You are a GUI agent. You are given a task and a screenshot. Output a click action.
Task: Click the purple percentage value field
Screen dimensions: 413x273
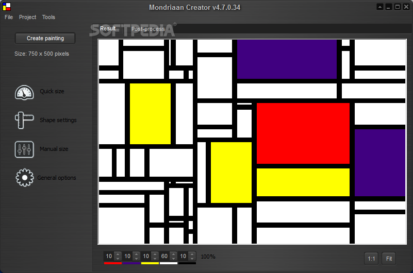pos(128,256)
